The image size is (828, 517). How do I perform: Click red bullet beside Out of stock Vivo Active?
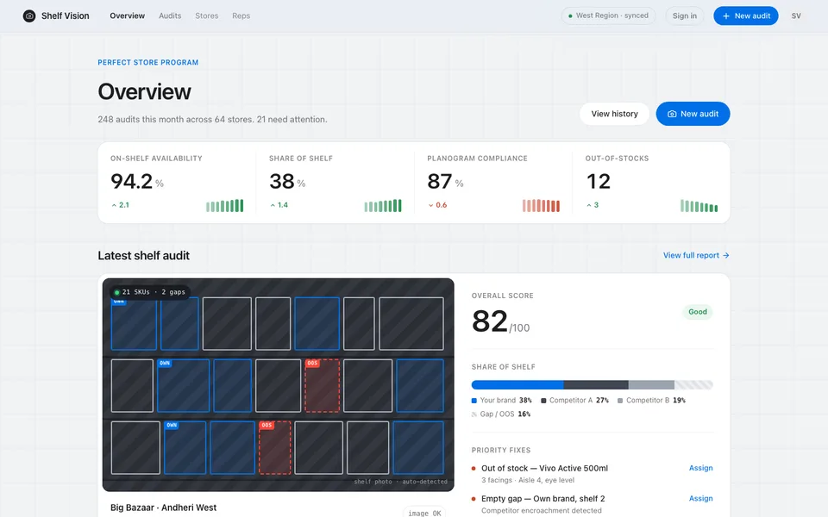pyautogui.click(x=474, y=469)
